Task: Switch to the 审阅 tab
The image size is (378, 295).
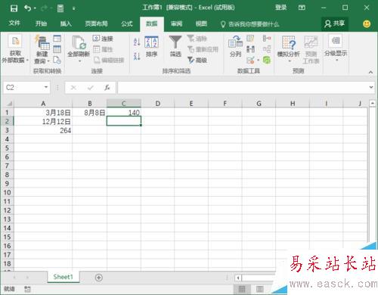Action: [176, 23]
